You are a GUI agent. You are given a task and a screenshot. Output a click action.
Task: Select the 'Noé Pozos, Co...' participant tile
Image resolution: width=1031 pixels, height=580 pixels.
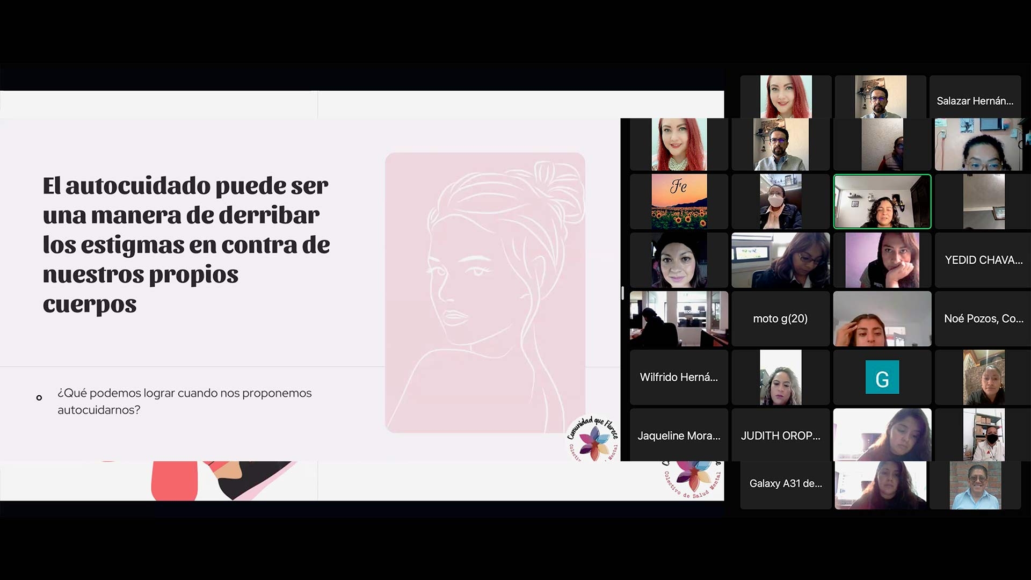(x=983, y=319)
